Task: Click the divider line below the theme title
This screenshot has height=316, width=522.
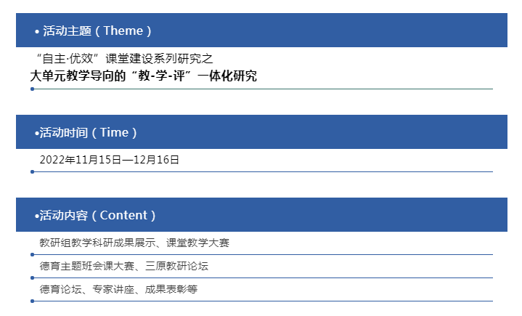Action: tap(264, 89)
